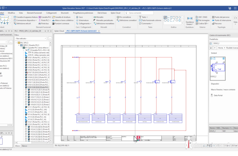This screenshot has height=156, width=238.
Task: Select Testo funzionale colonna
Action: tap(150, 20)
